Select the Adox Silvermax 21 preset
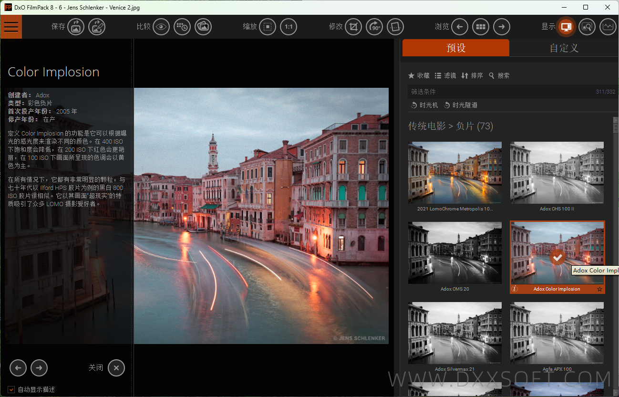619x397 pixels. pyautogui.click(x=455, y=333)
